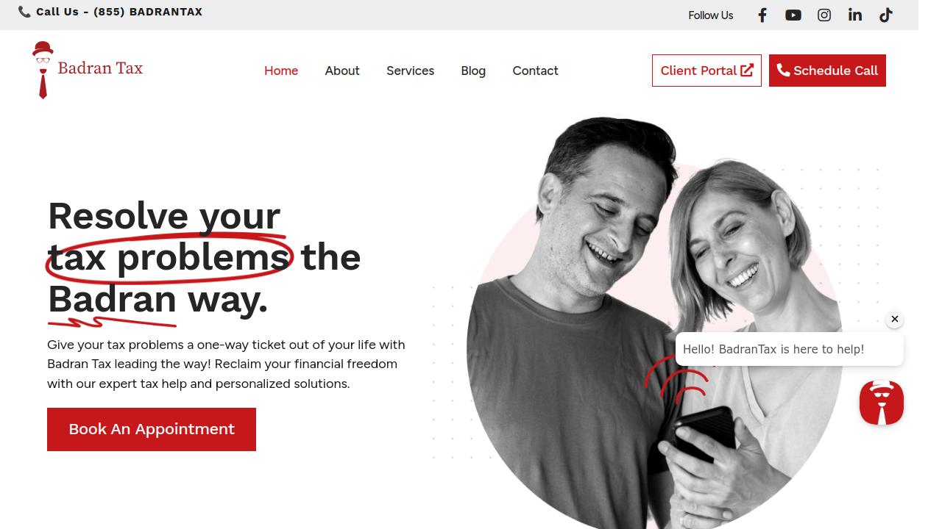The image size is (942, 529).
Task: Open the Facebook social icon
Action: click(x=762, y=15)
